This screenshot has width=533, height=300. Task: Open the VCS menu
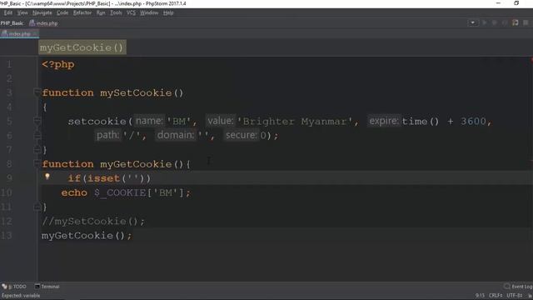(131, 12)
